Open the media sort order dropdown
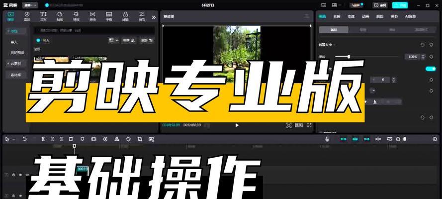The height and width of the screenshot is (199, 442). pos(129,40)
